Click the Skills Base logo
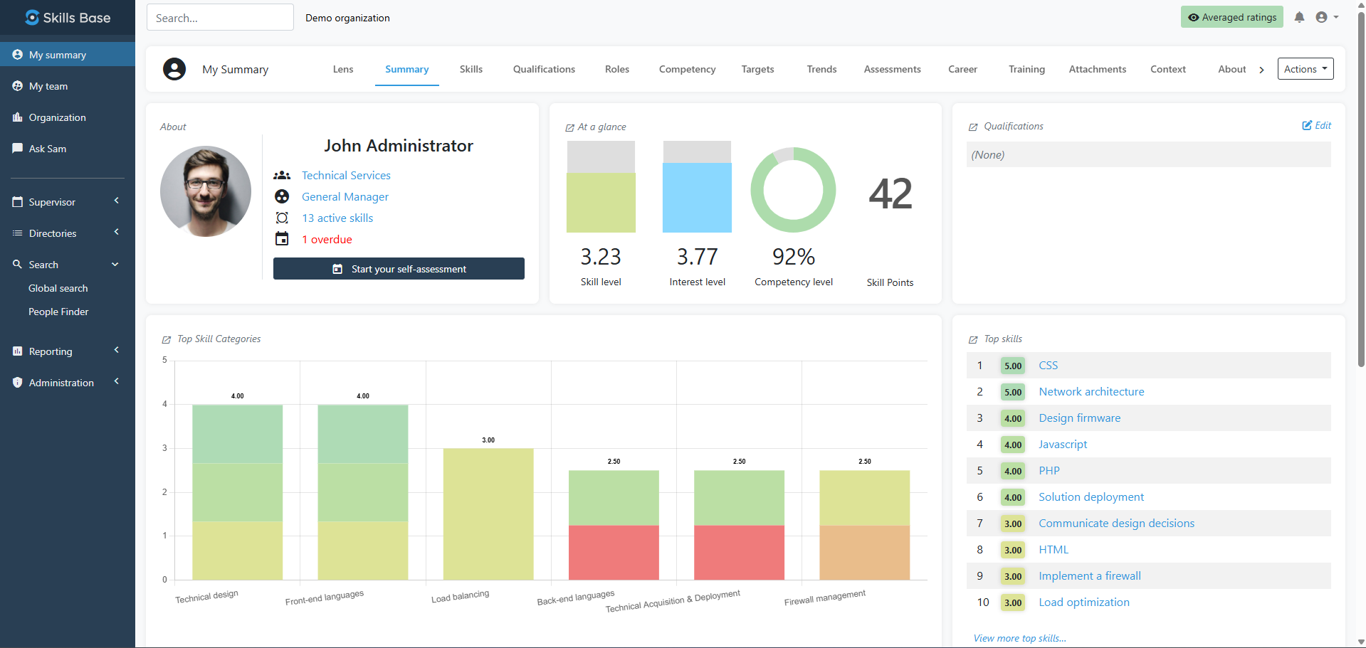Image resolution: width=1366 pixels, height=648 pixels. pyautogui.click(x=68, y=18)
